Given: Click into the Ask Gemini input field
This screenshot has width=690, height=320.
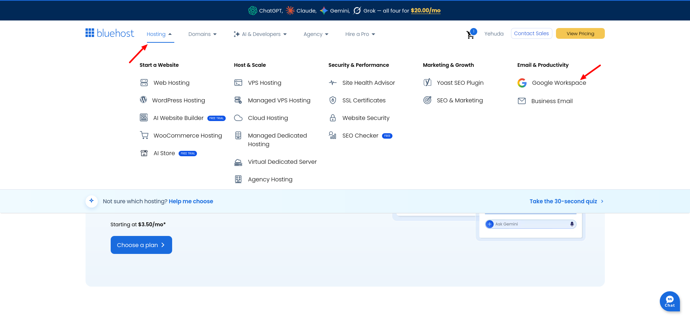Looking at the screenshot, I should (530, 224).
